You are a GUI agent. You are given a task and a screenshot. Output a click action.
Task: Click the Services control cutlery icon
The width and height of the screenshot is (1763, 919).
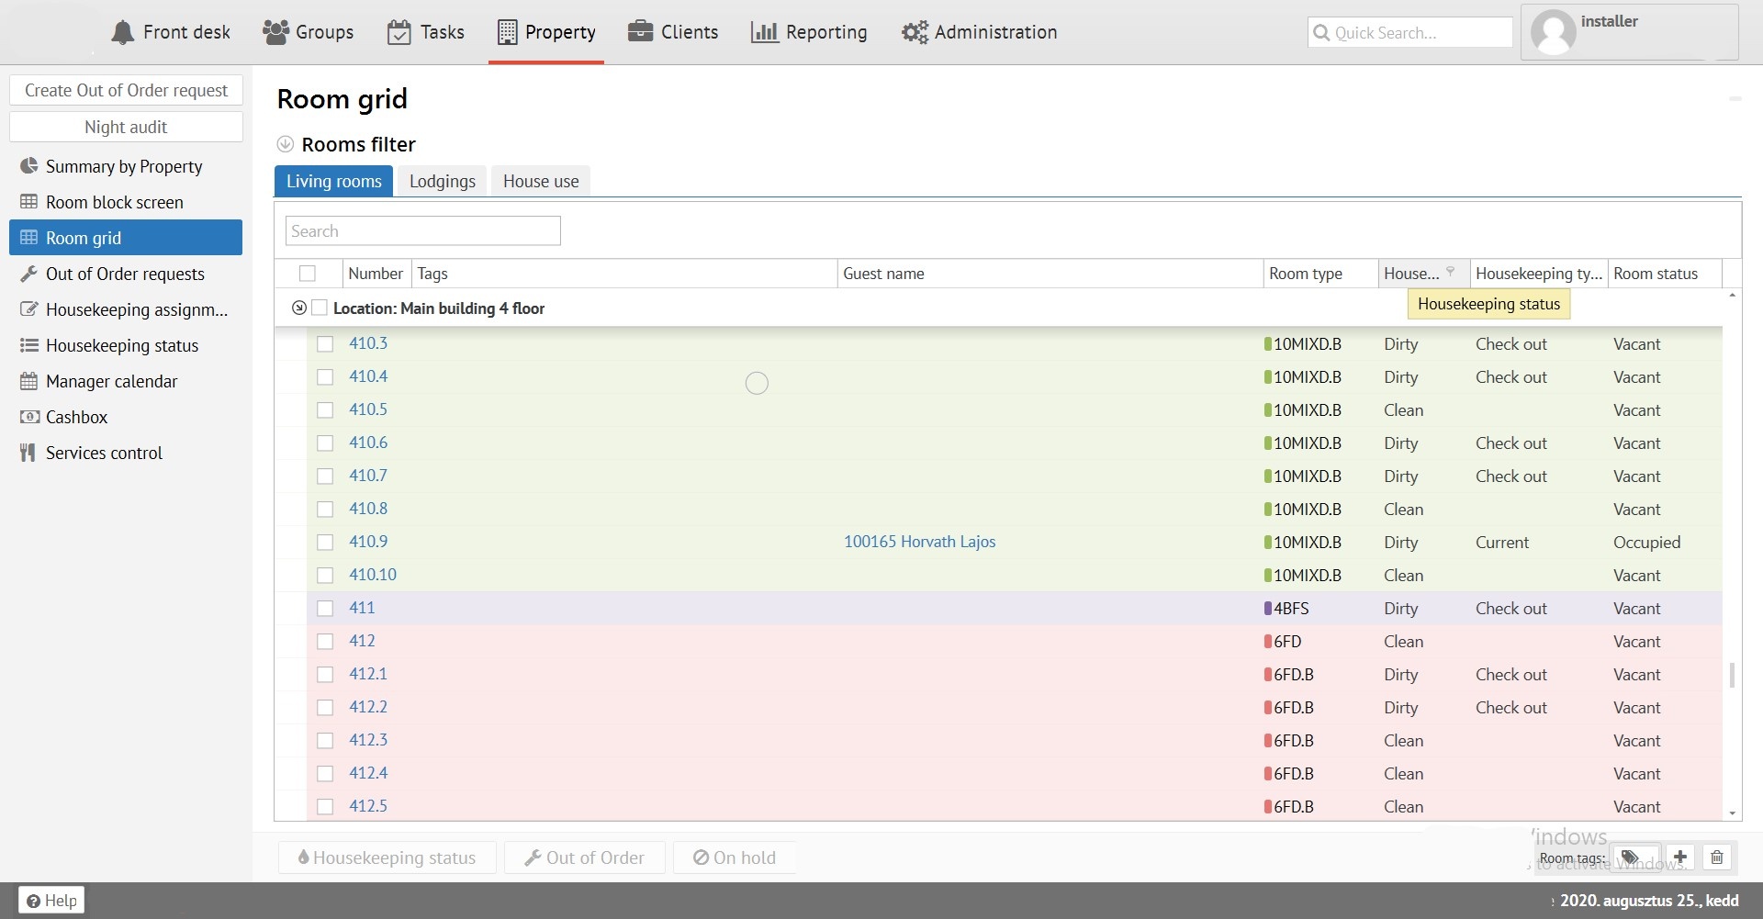28,453
